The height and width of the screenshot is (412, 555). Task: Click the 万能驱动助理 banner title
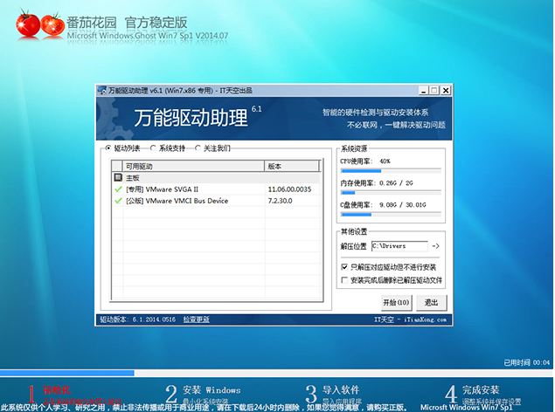pyautogui.click(x=191, y=118)
